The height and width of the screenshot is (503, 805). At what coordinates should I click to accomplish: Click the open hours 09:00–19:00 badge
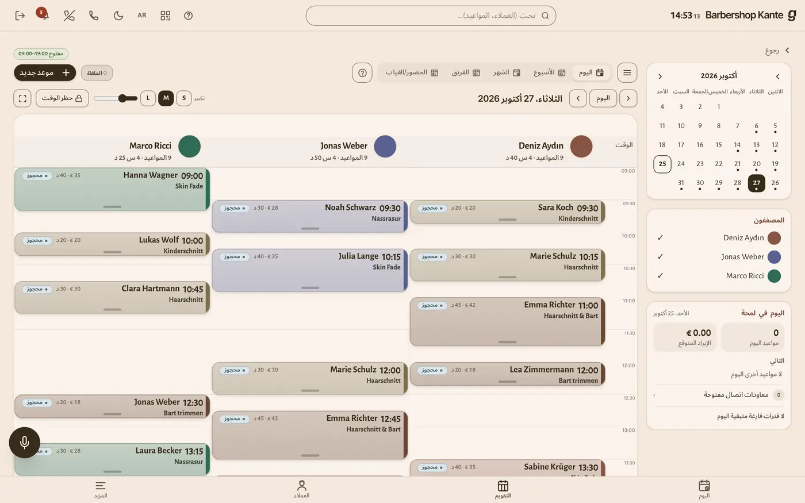[41, 53]
